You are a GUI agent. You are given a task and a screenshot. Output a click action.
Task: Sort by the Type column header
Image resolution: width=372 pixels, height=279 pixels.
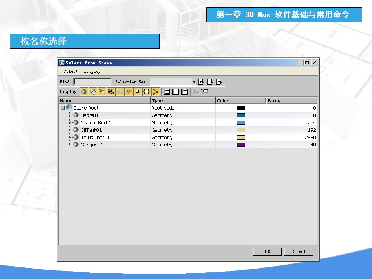click(x=183, y=101)
